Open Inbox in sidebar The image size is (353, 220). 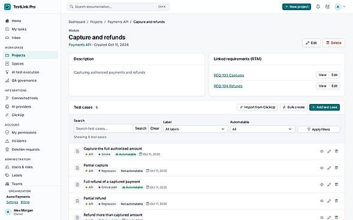pyautogui.click(x=30, y=38)
